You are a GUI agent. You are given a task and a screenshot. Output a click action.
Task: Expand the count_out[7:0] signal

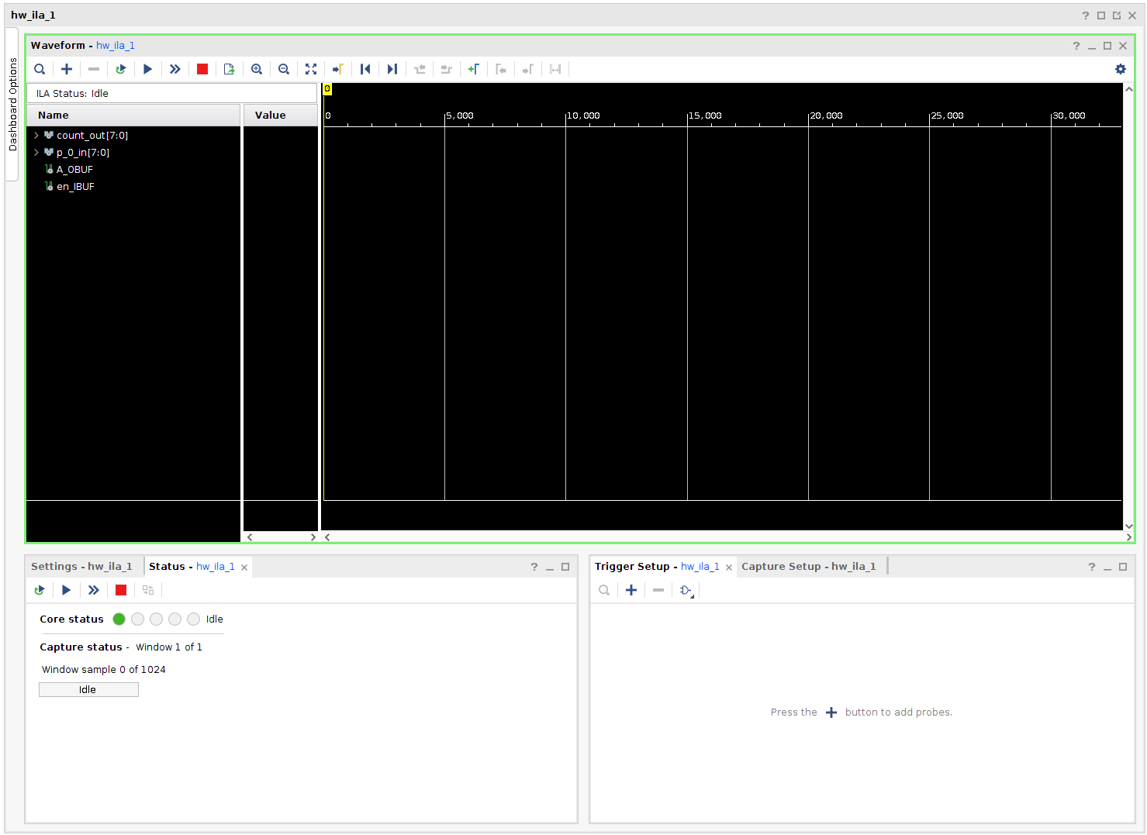tap(36, 135)
